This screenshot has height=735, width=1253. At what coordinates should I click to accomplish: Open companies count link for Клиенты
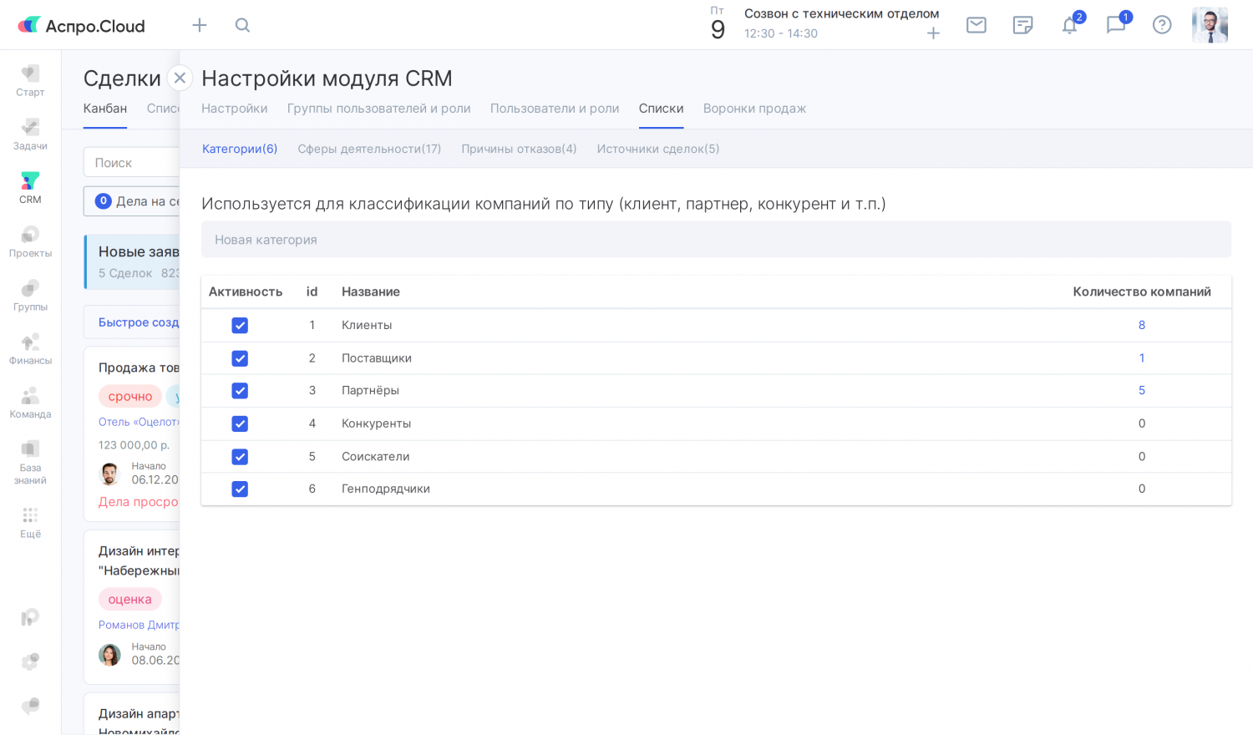pos(1141,325)
